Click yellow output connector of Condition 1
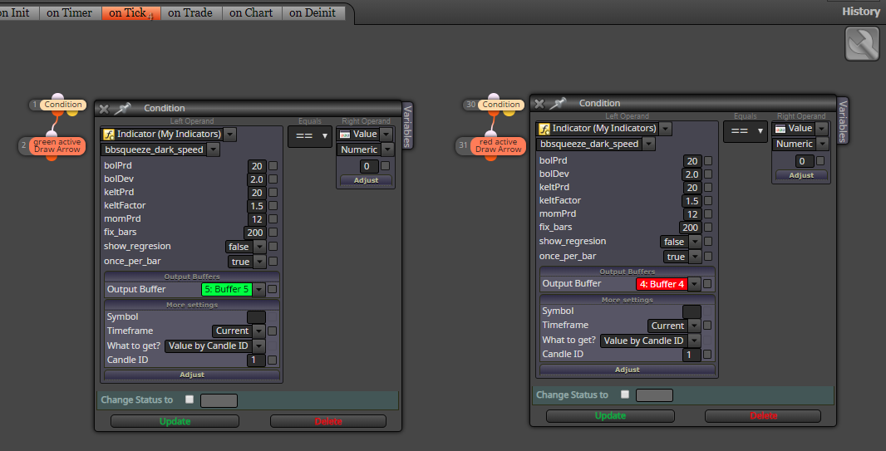The height and width of the screenshot is (451, 886). (72, 112)
